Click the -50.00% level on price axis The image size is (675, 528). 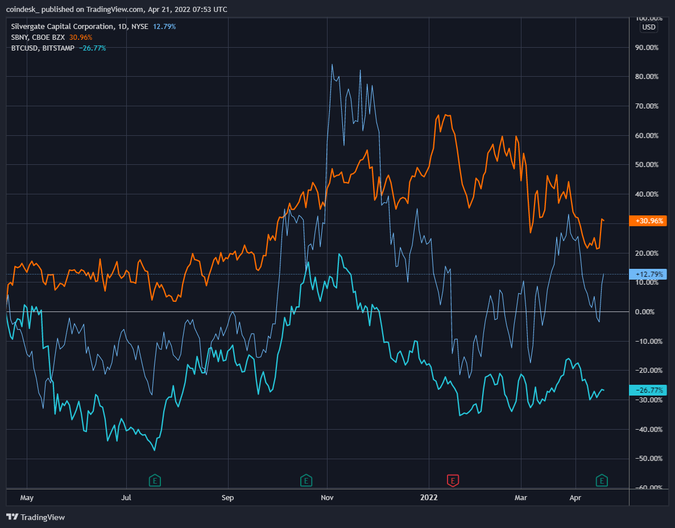click(x=647, y=459)
